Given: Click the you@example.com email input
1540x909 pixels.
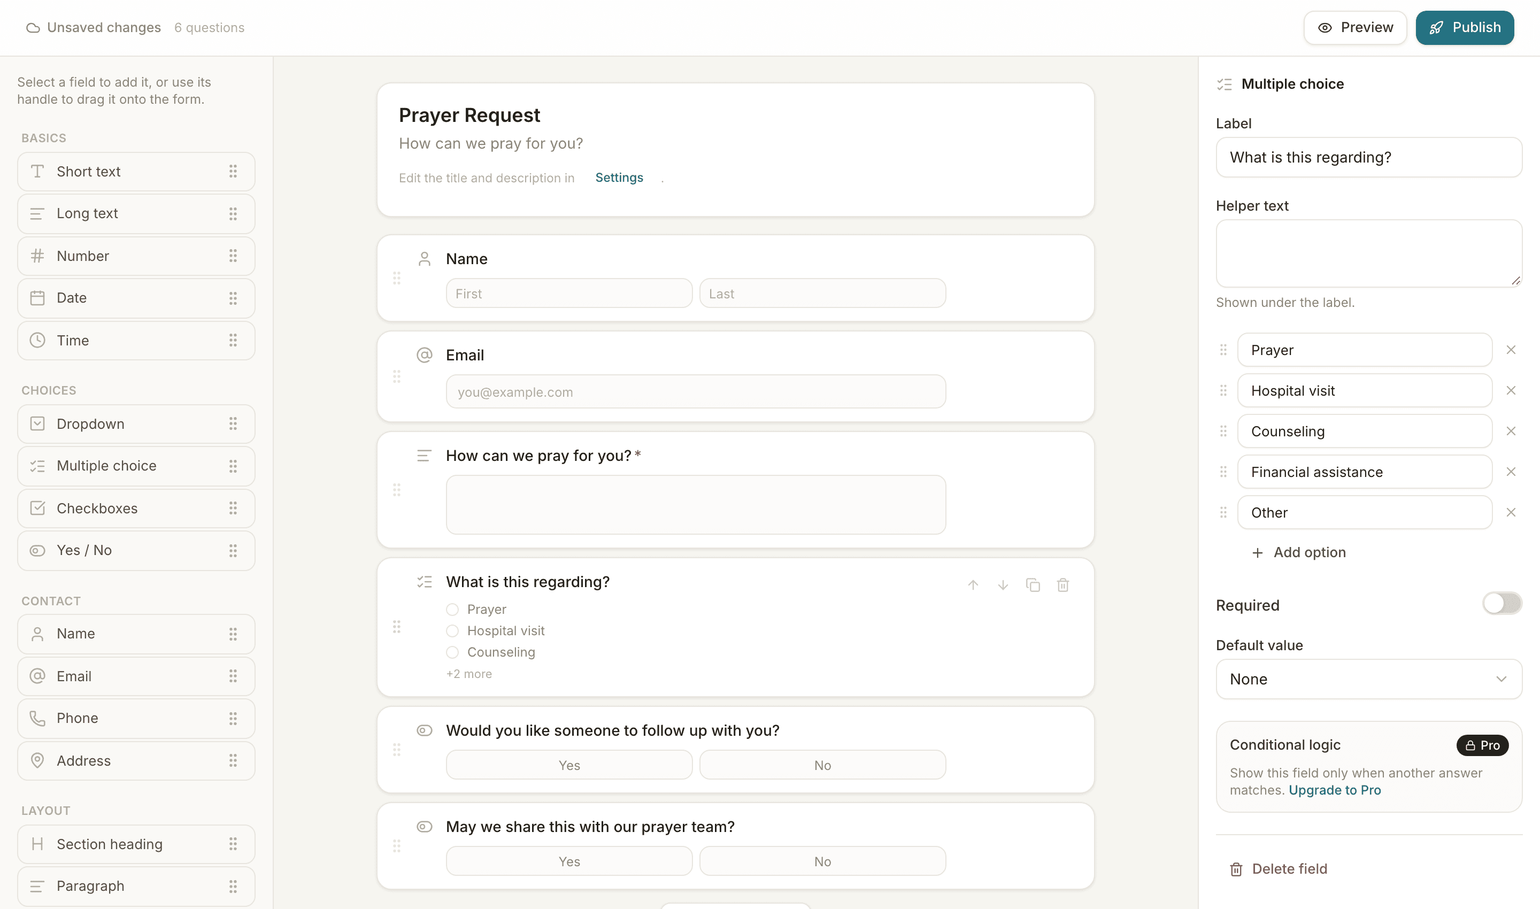Looking at the screenshot, I should [696, 392].
